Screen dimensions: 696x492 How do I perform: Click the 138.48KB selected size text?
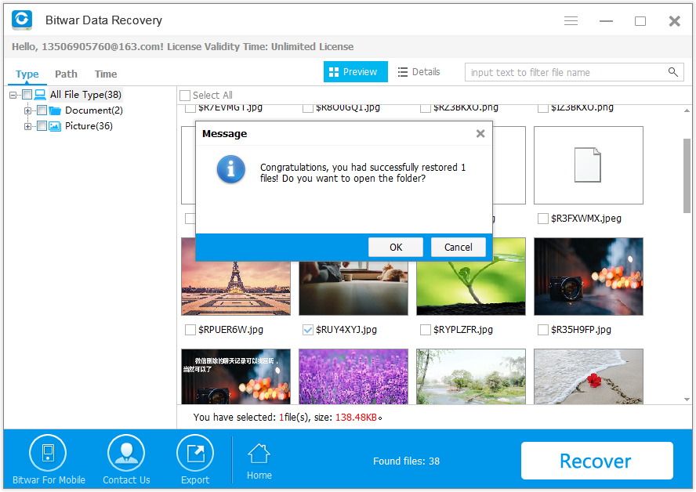pos(356,418)
